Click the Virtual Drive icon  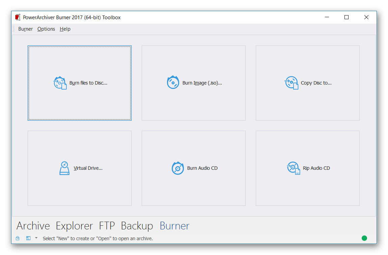tap(64, 168)
